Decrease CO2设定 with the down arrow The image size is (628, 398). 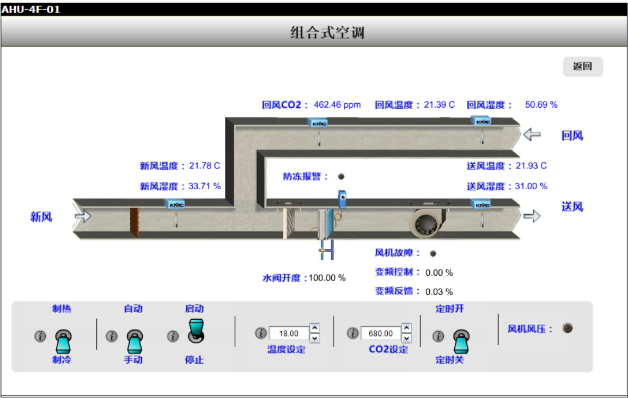(x=406, y=338)
